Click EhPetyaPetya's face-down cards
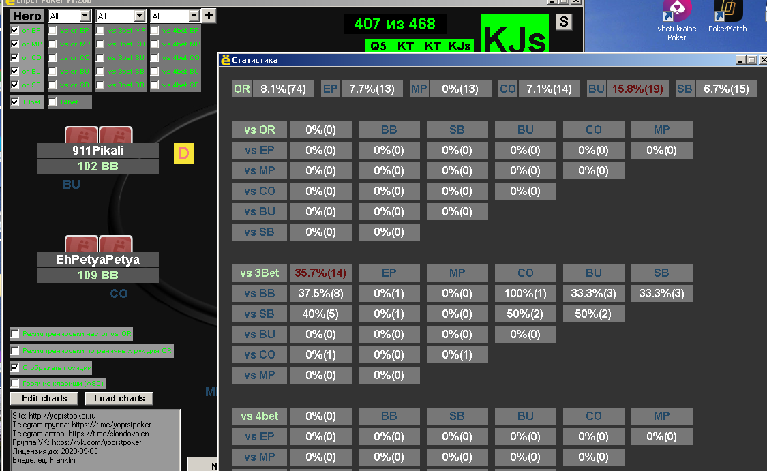The width and height of the screenshot is (767, 471). (x=98, y=243)
